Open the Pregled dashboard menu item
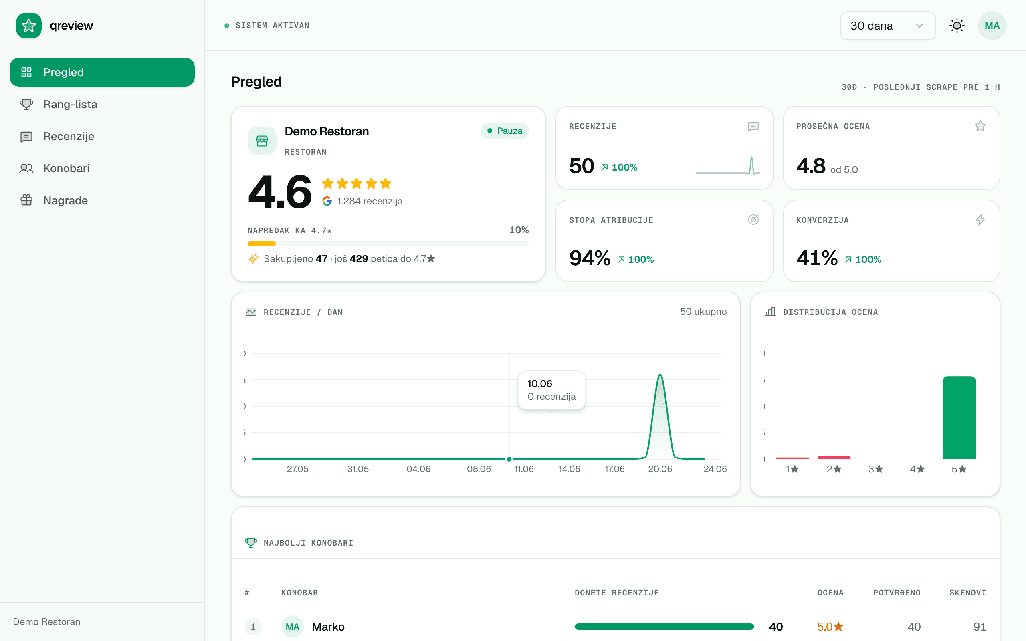 click(102, 72)
